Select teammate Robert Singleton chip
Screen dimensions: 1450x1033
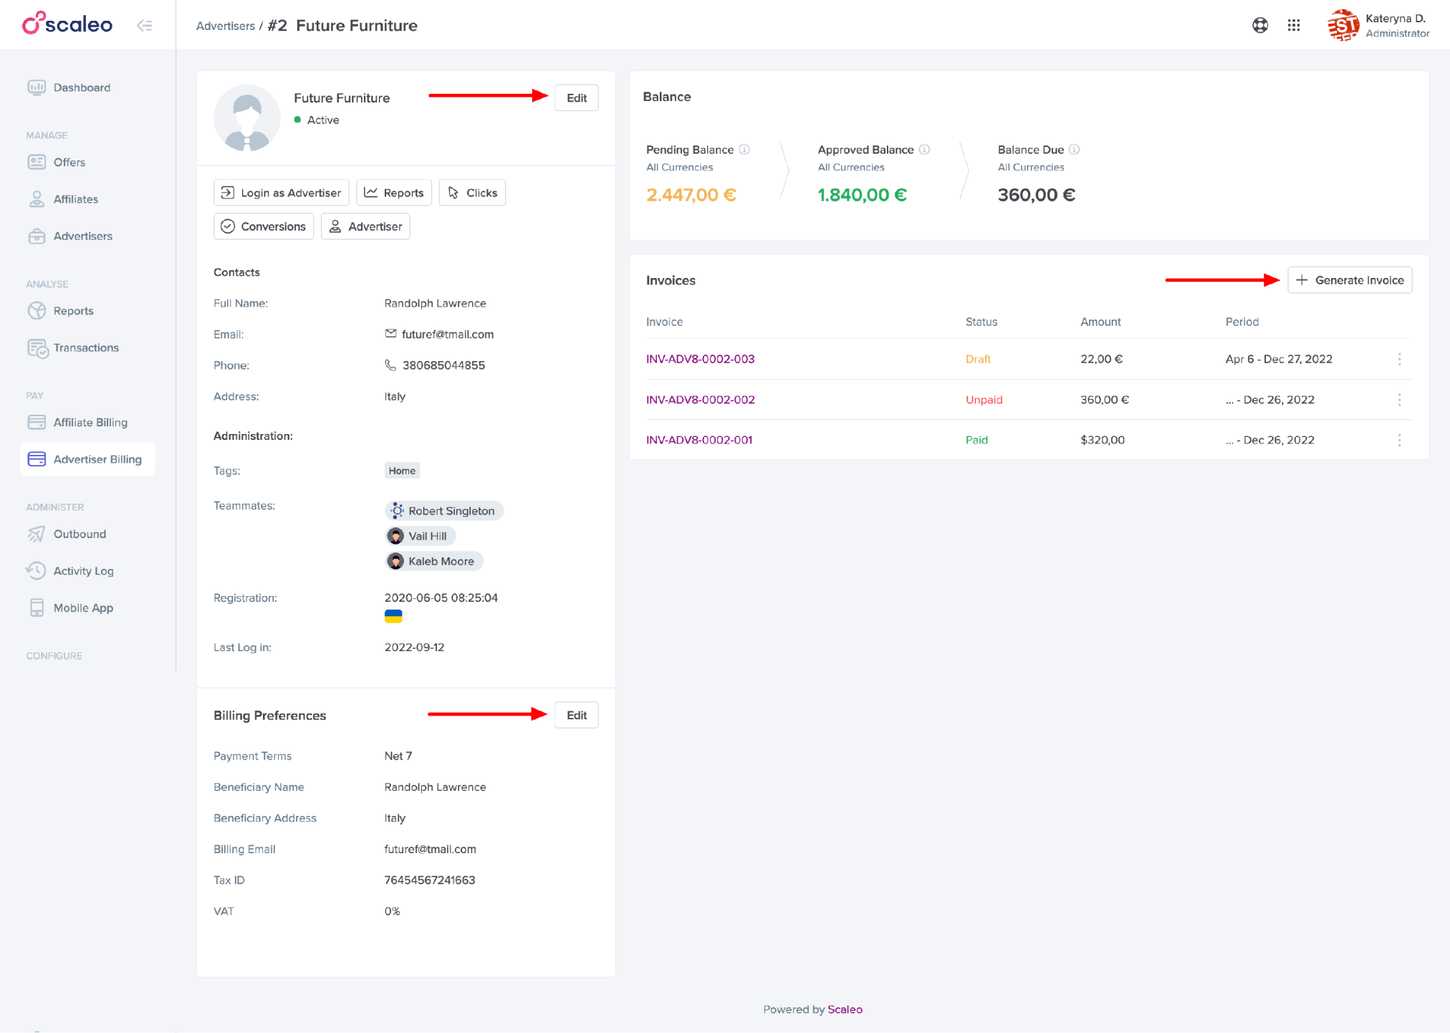click(444, 511)
